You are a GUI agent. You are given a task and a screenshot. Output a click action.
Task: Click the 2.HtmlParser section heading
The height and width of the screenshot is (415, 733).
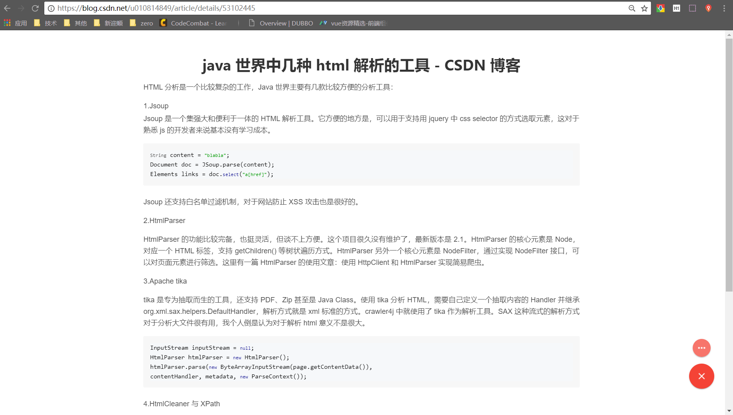point(164,221)
